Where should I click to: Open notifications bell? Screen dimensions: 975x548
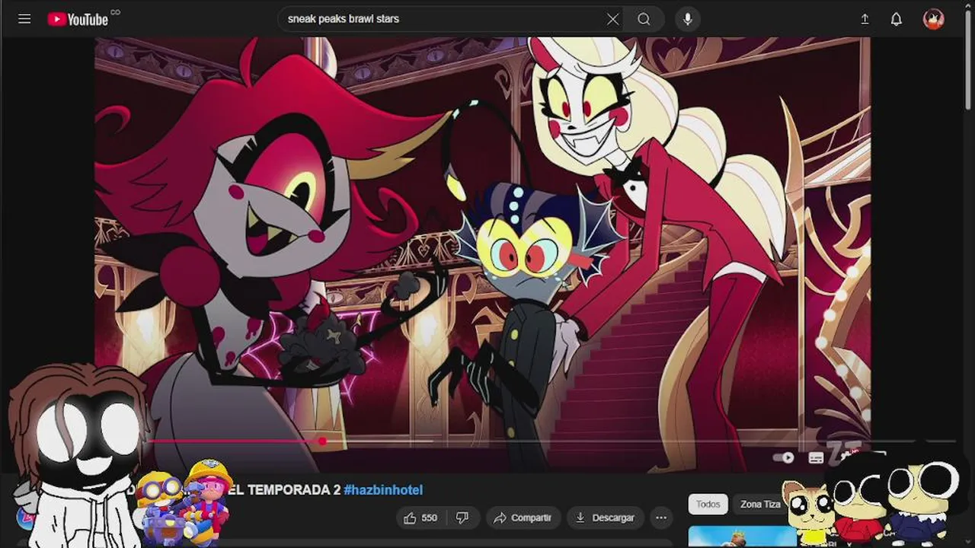tap(897, 19)
